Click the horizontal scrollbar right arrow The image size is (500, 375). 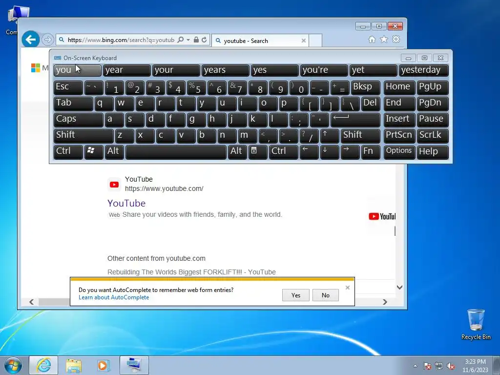point(385,302)
